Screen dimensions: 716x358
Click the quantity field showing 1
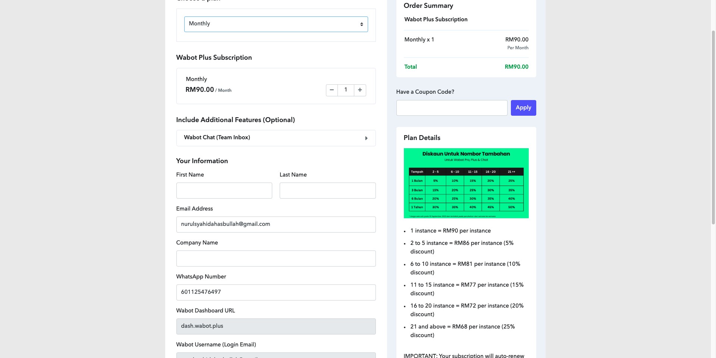click(x=346, y=90)
